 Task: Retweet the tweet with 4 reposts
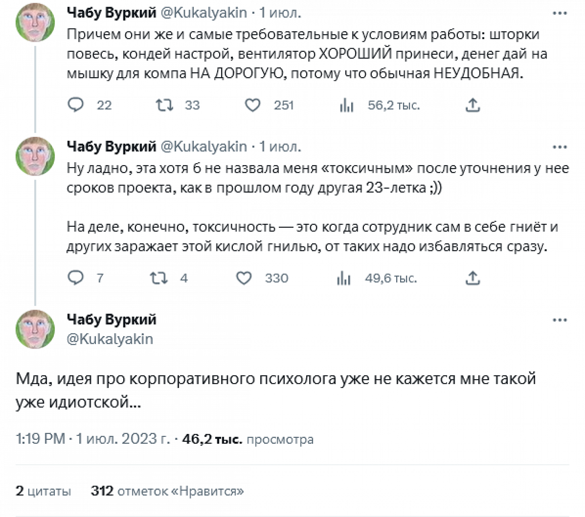click(x=158, y=278)
